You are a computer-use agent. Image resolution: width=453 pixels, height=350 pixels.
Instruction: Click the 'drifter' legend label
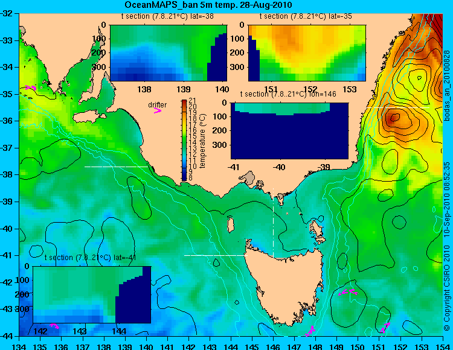[x=158, y=105]
